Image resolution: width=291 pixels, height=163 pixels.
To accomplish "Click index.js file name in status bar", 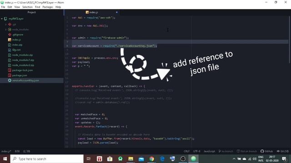I will click(6, 151).
